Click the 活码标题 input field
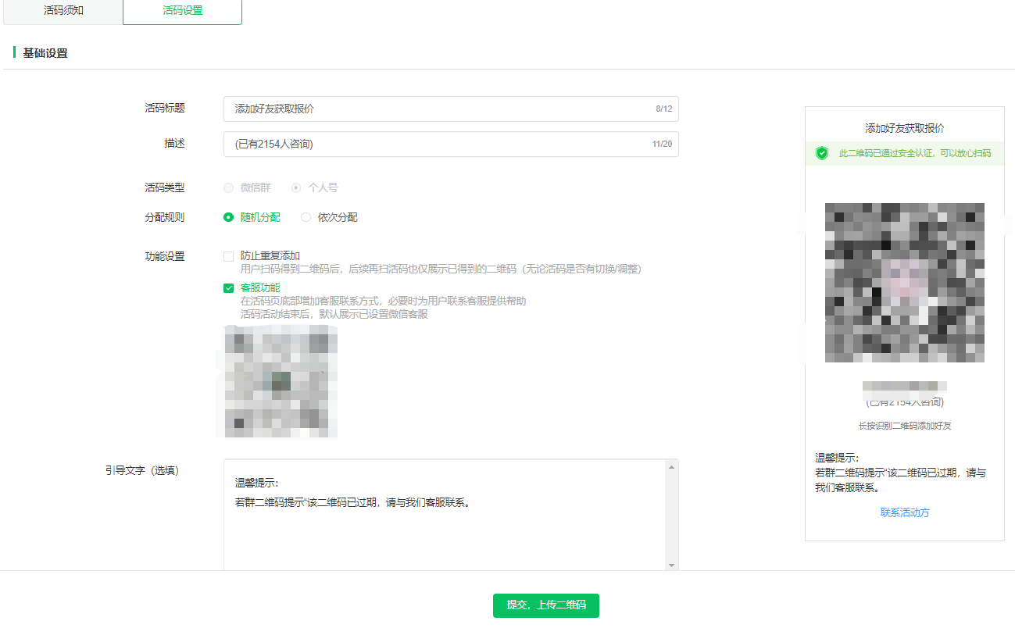Image resolution: width=1015 pixels, height=628 pixels. pyautogui.click(x=451, y=109)
